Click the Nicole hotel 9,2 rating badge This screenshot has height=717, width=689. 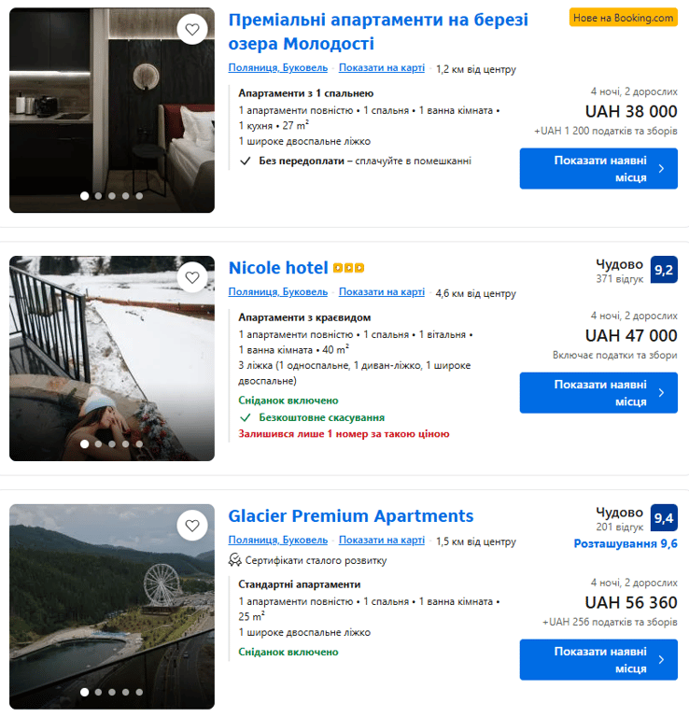point(664,271)
